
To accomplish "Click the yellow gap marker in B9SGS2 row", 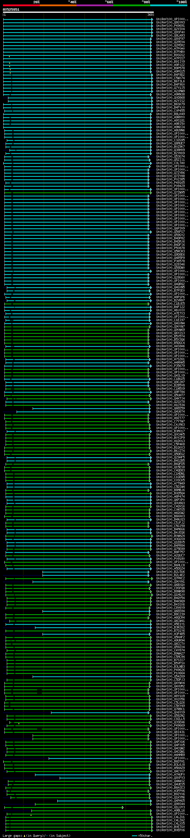I will tap(9, 56).
